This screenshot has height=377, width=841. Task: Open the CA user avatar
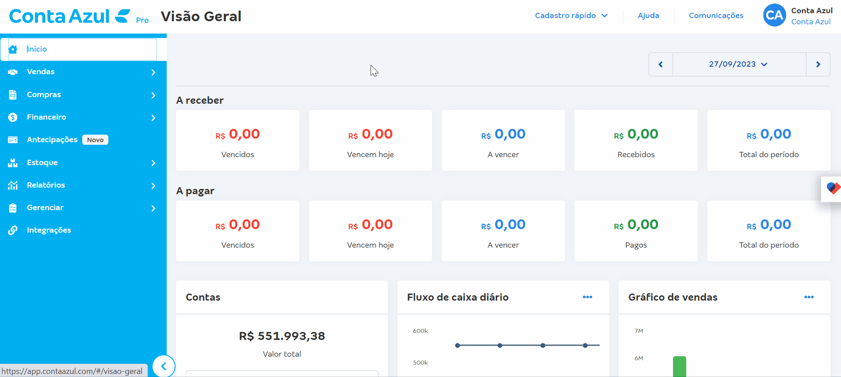click(774, 15)
